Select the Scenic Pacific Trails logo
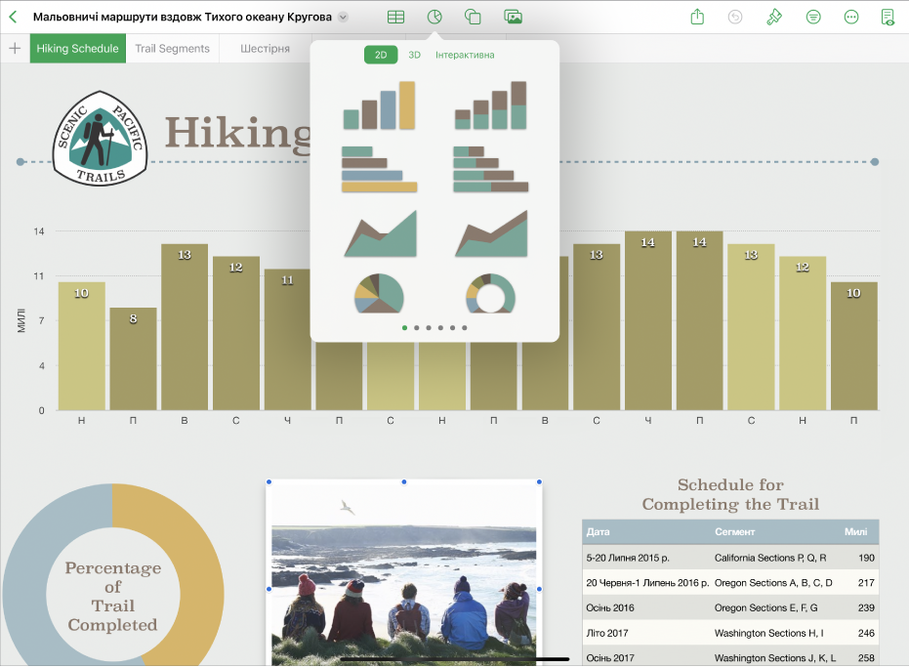 pyautogui.click(x=100, y=138)
